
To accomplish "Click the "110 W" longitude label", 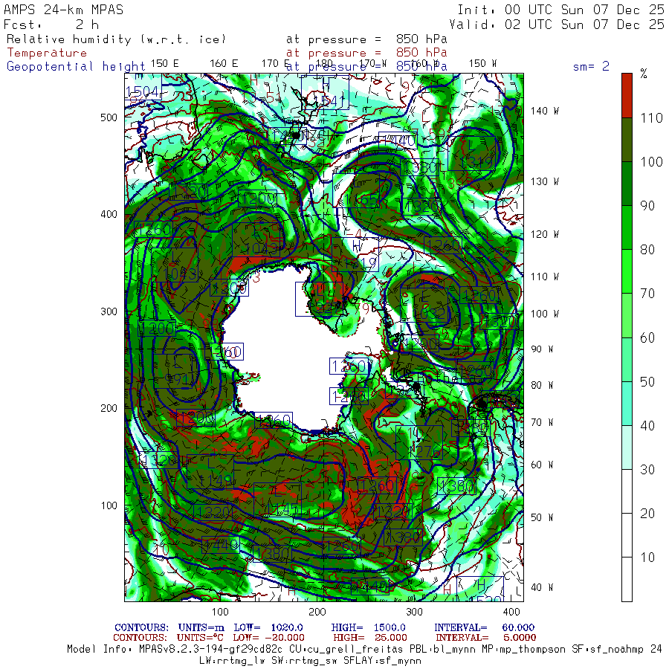I will (x=545, y=277).
